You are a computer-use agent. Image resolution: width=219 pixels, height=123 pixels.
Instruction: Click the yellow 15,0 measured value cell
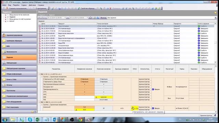click(85, 110)
